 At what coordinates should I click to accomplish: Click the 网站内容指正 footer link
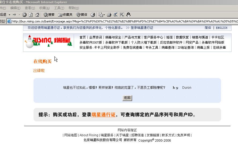[x=127, y=130]
